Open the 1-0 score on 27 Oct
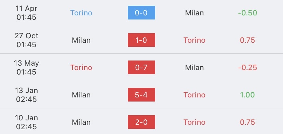This screenshot has width=283, height=134. click(141, 40)
